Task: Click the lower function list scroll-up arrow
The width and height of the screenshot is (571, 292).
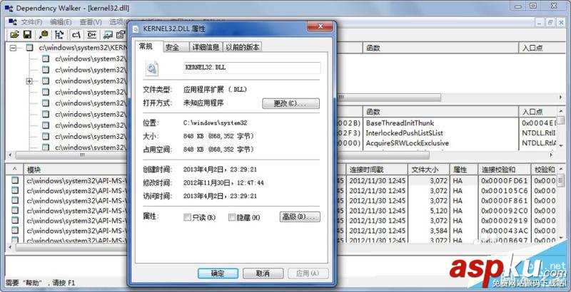Action: tap(561, 111)
